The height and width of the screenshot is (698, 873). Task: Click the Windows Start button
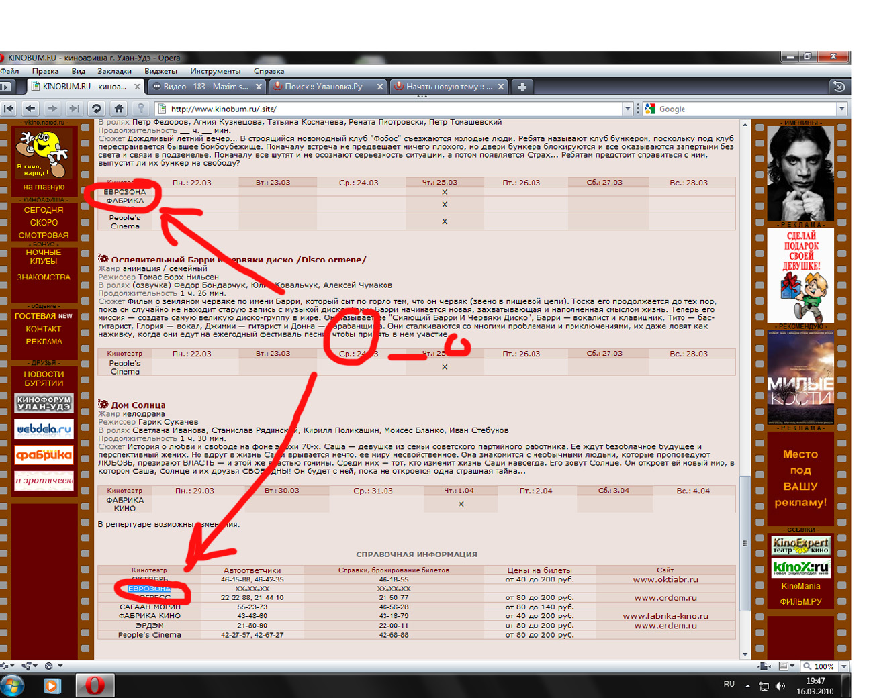12,686
